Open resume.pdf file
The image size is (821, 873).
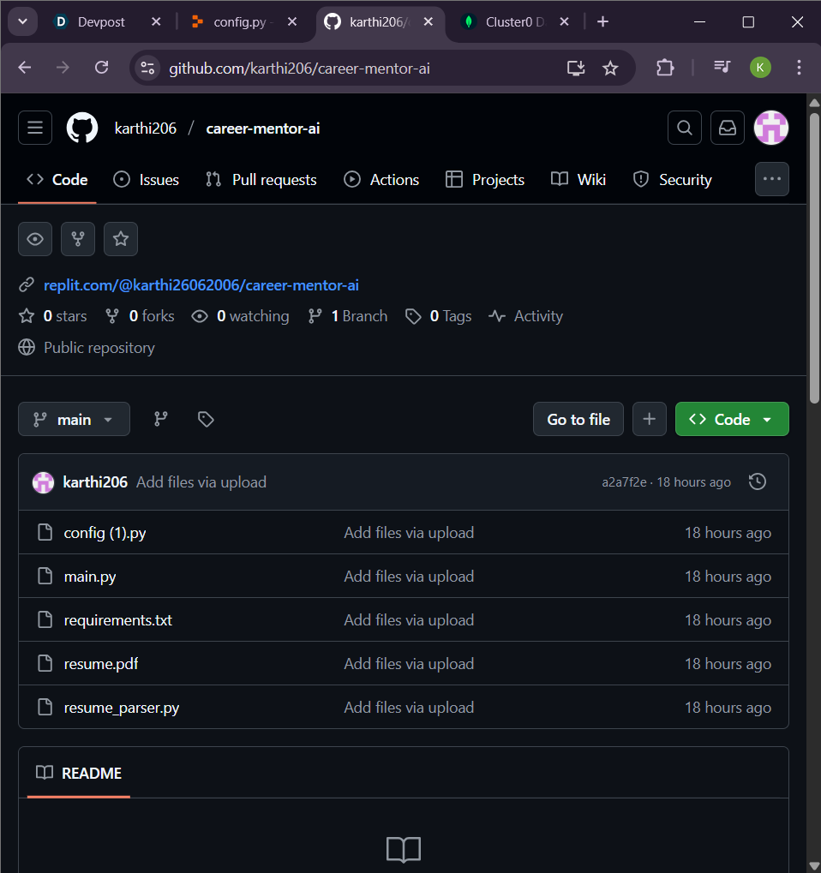(x=101, y=664)
